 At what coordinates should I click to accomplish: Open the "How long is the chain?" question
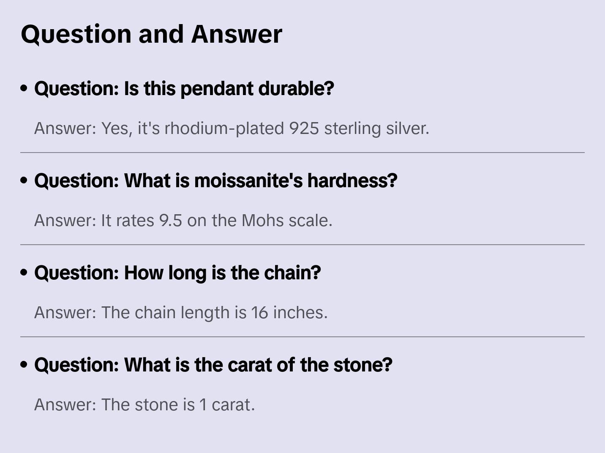pos(177,273)
